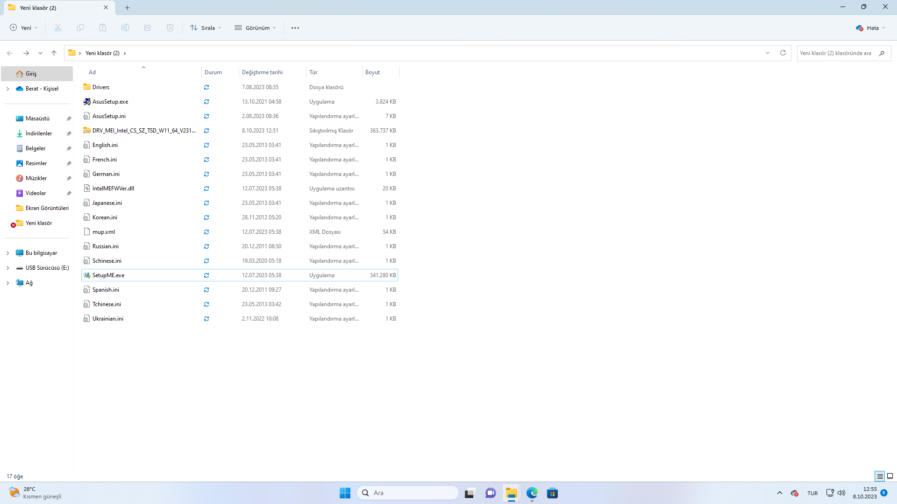
Task: Toggle sync status on AsusSetup.exe row
Action: 206,101
